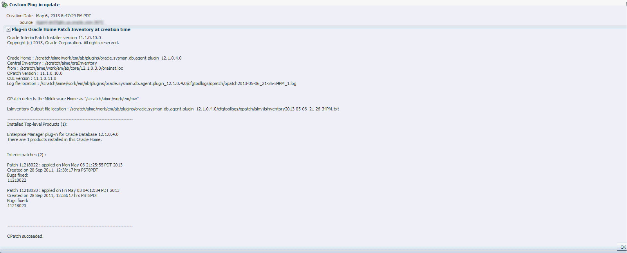Select the Patch 11218022 applied line

tap(65, 165)
